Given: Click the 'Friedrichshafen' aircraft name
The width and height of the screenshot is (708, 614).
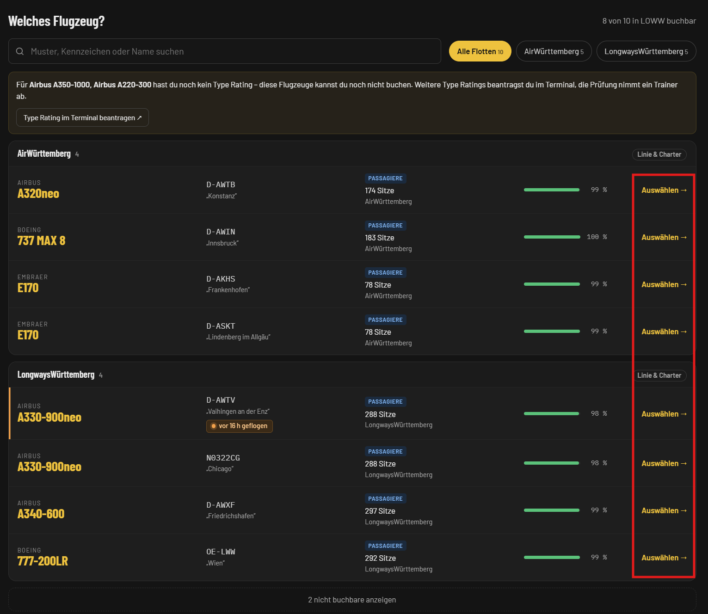Looking at the screenshot, I should click(231, 516).
